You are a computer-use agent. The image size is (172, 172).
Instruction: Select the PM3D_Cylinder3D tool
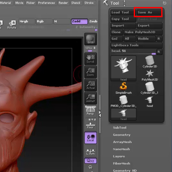pyautogui.click(x=123, y=101)
